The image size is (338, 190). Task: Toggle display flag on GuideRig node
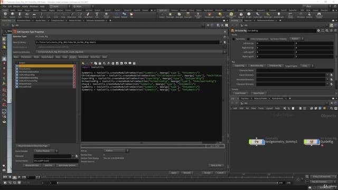click(x=318, y=142)
